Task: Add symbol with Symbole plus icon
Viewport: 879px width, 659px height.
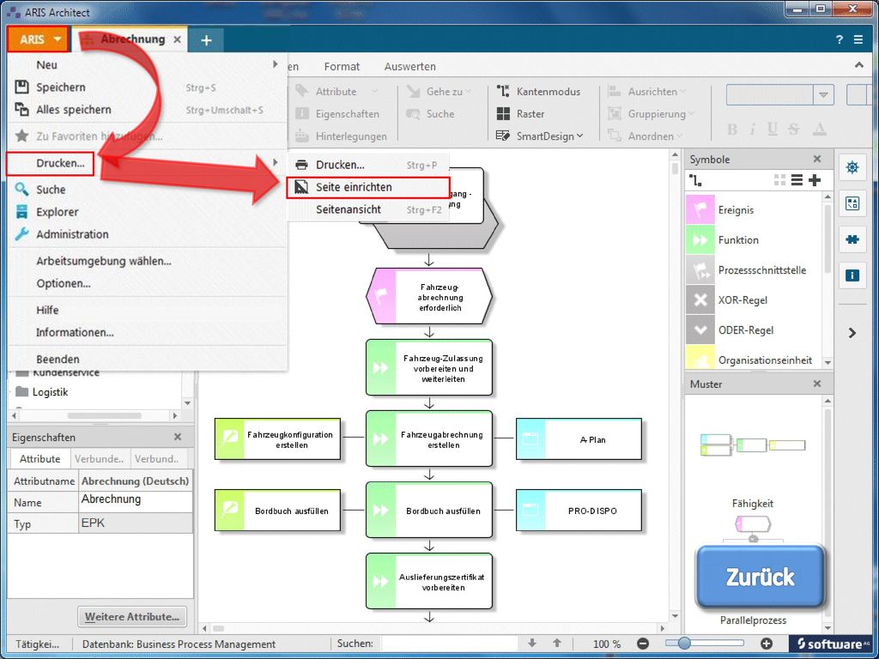Action: [x=815, y=180]
